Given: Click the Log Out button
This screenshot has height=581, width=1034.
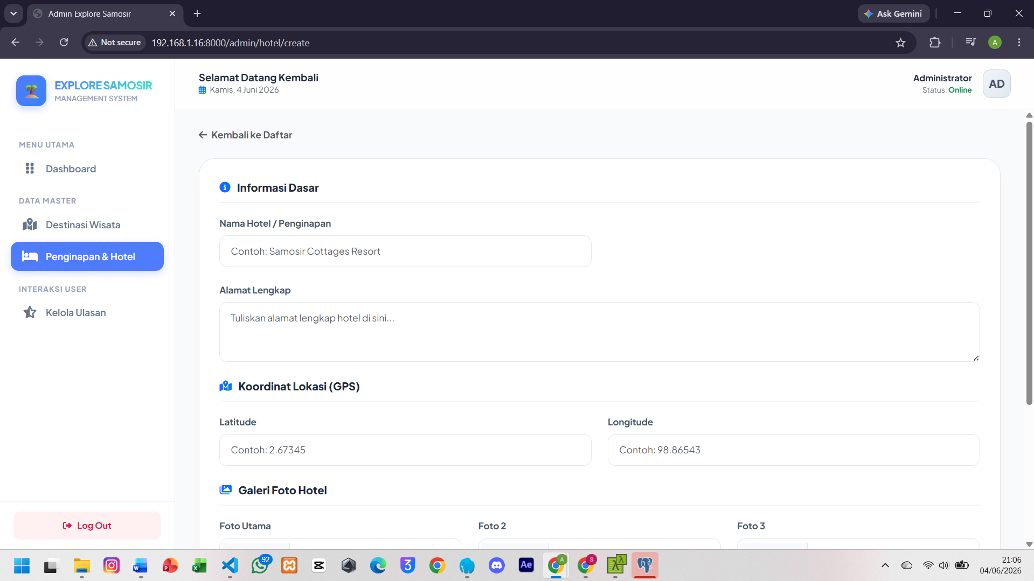Looking at the screenshot, I should 87,526.
